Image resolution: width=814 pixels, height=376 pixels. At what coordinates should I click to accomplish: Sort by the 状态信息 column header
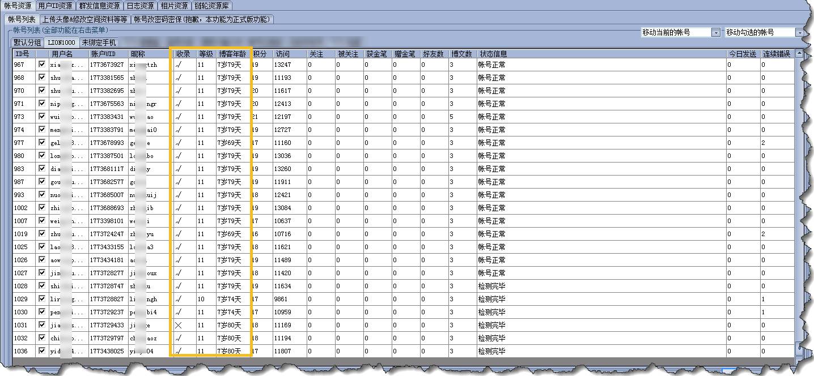click(493, 54)
